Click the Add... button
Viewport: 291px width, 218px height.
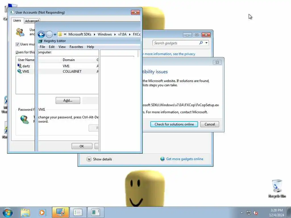[x=68, y=100]
